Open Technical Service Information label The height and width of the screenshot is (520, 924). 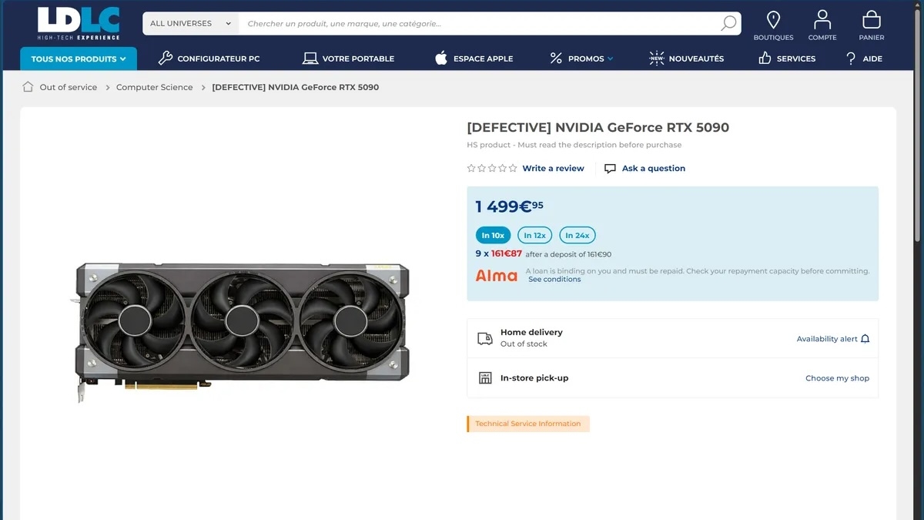pos(528,424)
